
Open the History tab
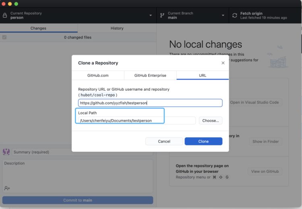tap(117, 28)
